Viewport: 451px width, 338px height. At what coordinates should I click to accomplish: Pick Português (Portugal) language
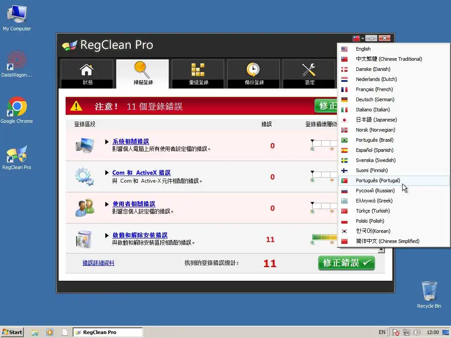[x=394, y=180]
